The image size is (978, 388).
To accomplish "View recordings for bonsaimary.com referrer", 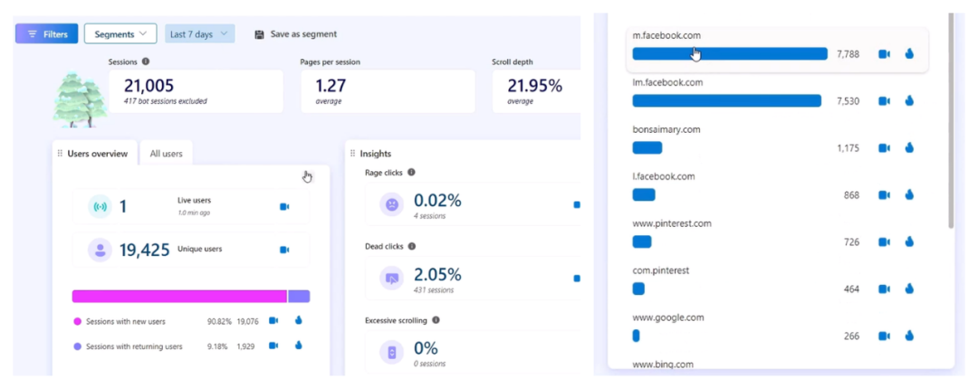I will pyautogui.click(x=884, y=148).
